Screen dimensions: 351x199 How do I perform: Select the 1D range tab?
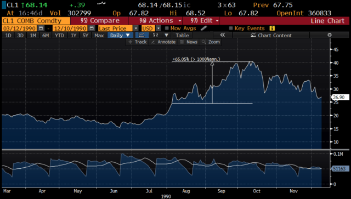[8, 35]
